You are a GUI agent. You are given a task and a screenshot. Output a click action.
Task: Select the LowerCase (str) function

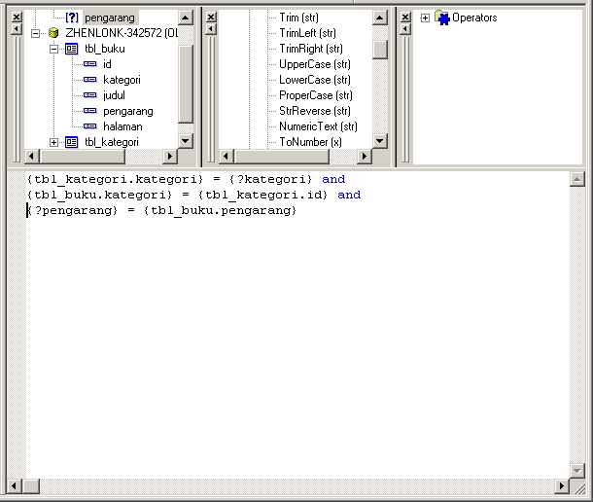click(315, 80)
